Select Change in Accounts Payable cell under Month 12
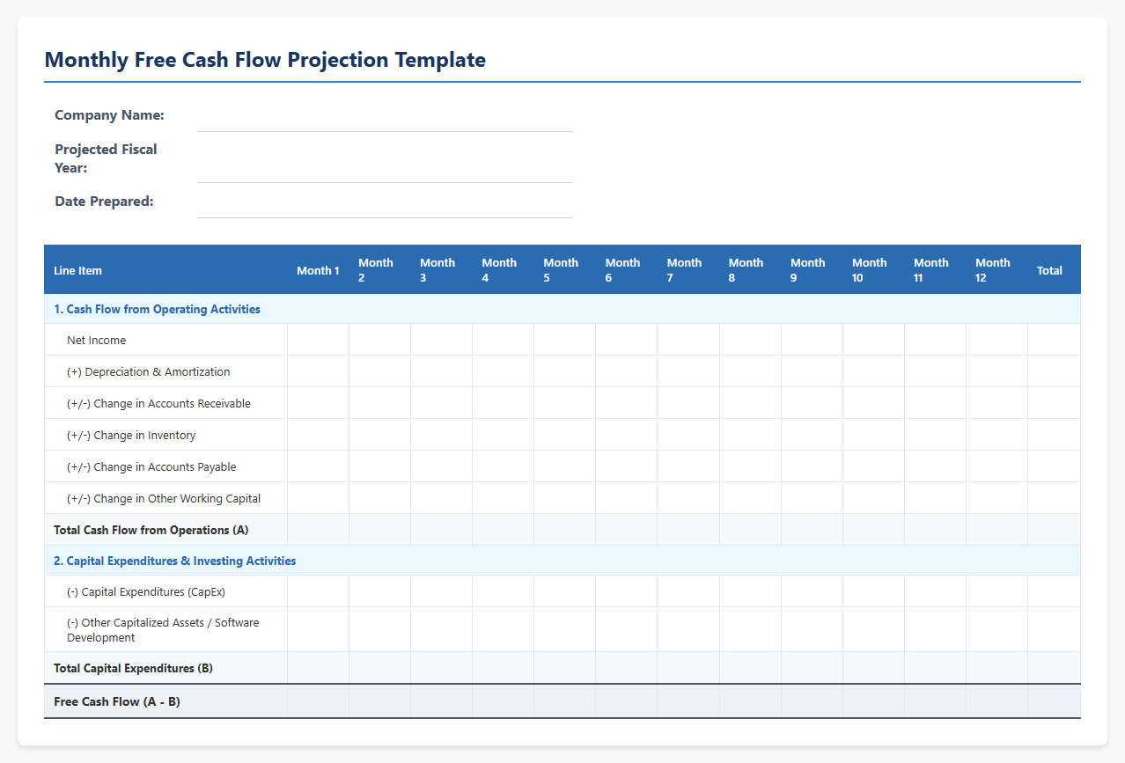 [x=996, y=466]
